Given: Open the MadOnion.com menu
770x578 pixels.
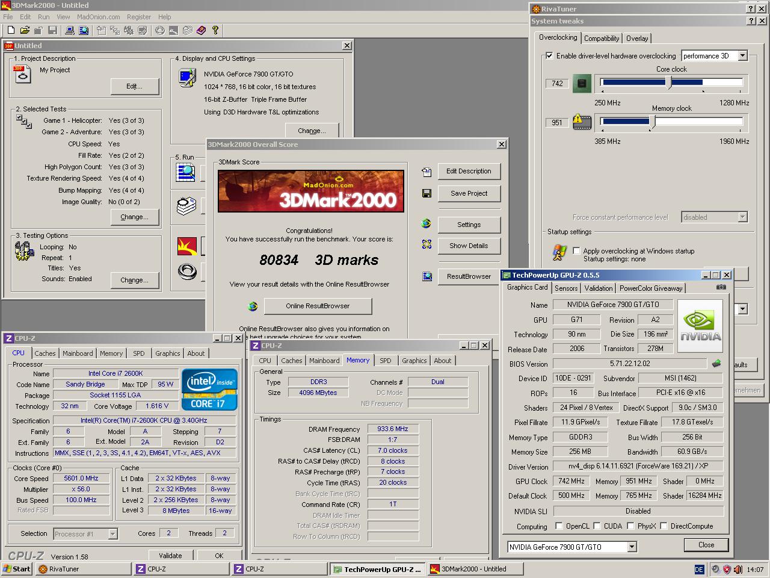Looking at the screenshot, I should click(99, 17).
